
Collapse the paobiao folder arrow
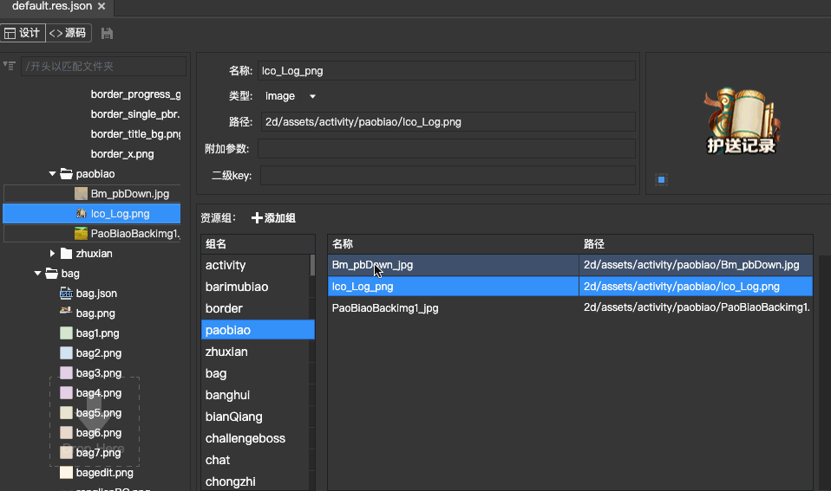[52, 173]
